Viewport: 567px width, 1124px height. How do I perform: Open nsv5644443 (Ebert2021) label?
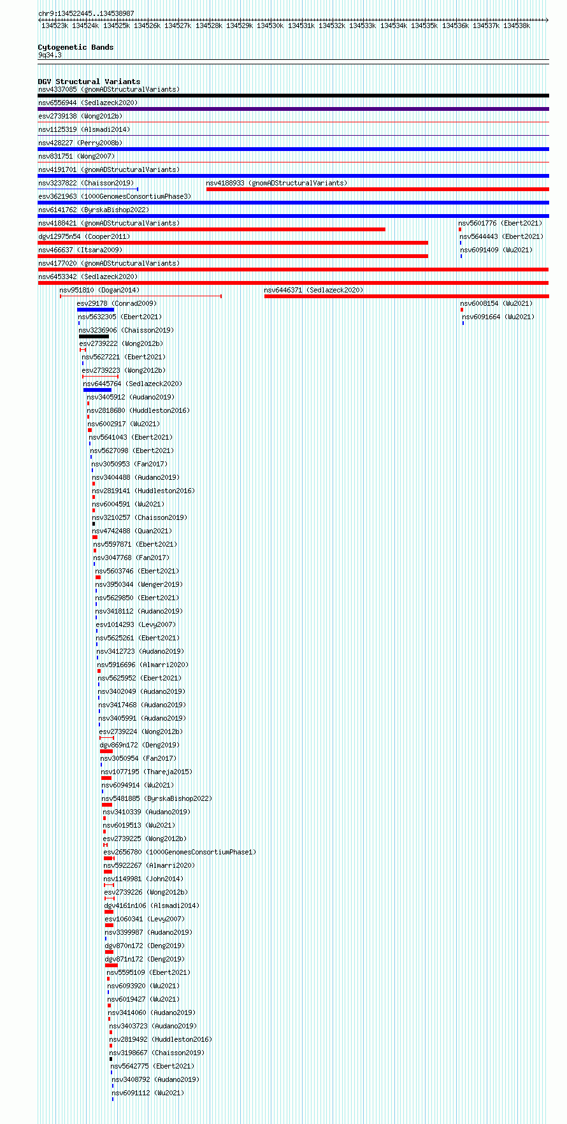[x=502, y=237]
